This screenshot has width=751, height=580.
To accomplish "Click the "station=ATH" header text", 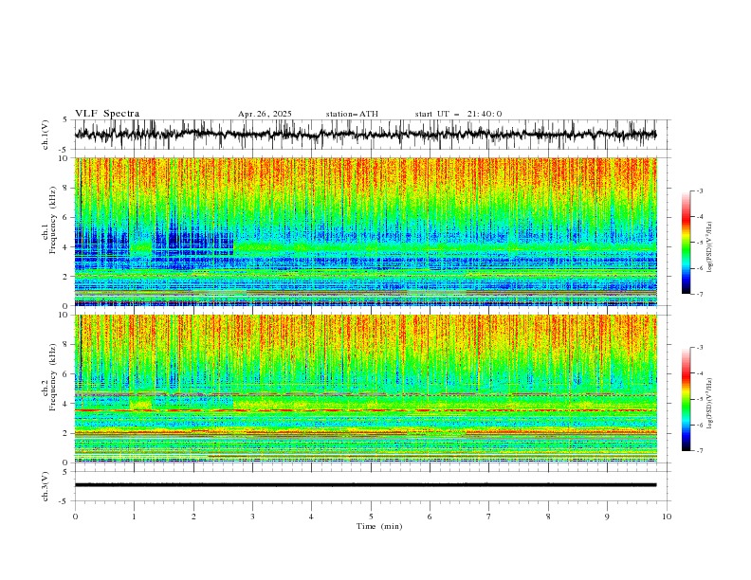I will 352,114.
